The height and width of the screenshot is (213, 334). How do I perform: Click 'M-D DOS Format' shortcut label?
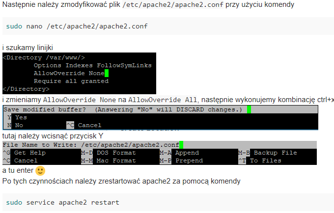(x=109, y=153)
